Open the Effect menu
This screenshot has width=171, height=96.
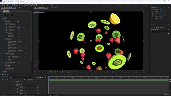19,3
